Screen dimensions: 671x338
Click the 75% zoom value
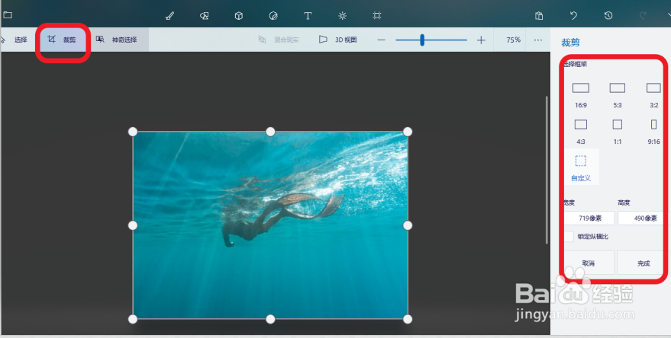[x=513, y=40]
